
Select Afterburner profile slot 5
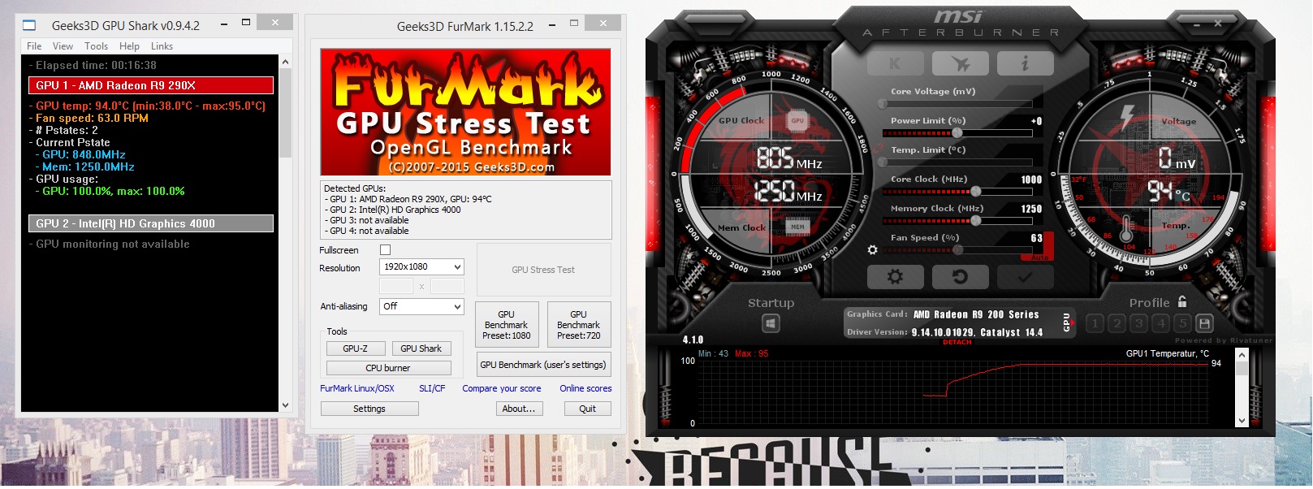1182,323
